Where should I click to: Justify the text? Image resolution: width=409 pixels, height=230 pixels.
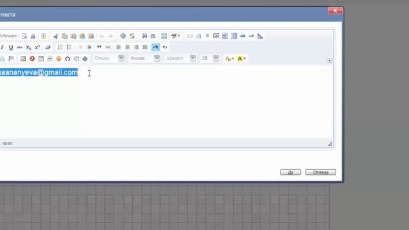pos(145,47)
